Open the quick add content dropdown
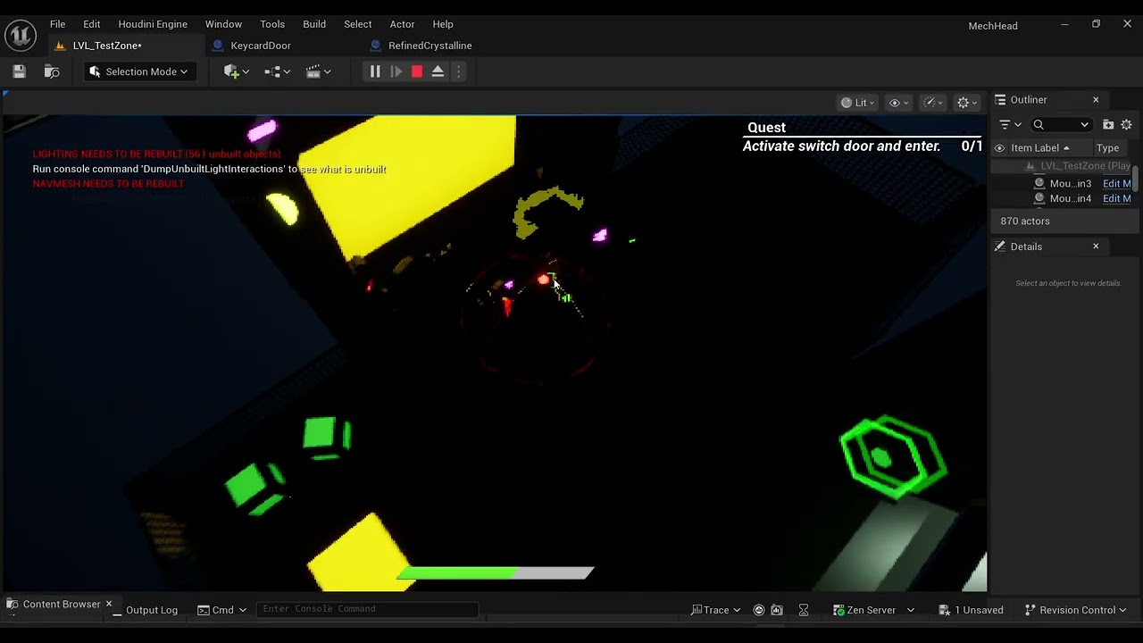 [x=237, y=71]
